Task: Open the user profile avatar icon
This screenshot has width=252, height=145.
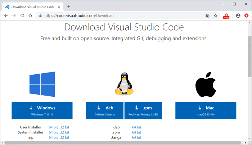Action: pyautogui.click(x=238, y=16)
